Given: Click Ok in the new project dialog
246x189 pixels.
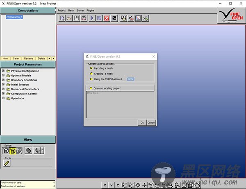Looking at the screenshot, I should click(142, 123).
